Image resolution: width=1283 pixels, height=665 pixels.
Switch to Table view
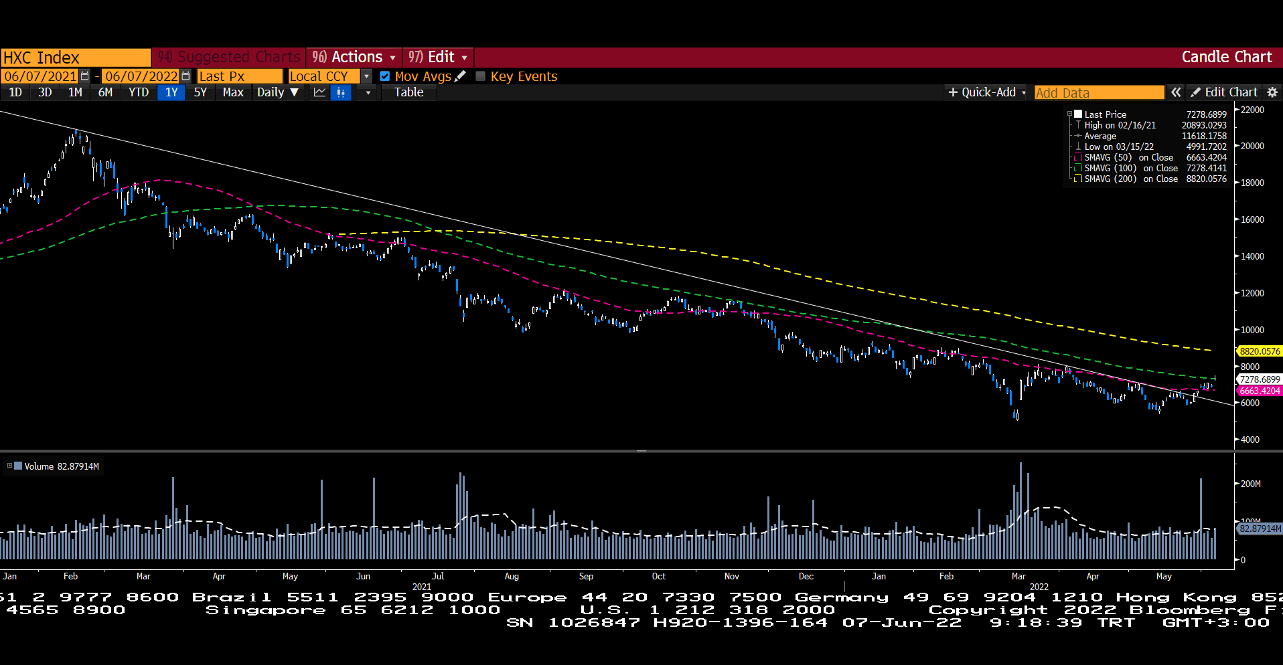[408, 92]
